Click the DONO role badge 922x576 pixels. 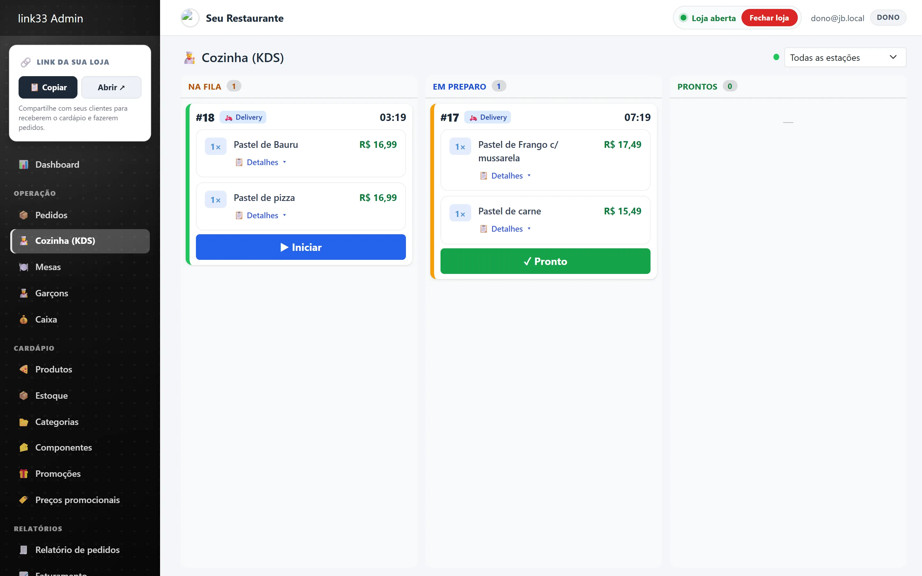[888, 18]
